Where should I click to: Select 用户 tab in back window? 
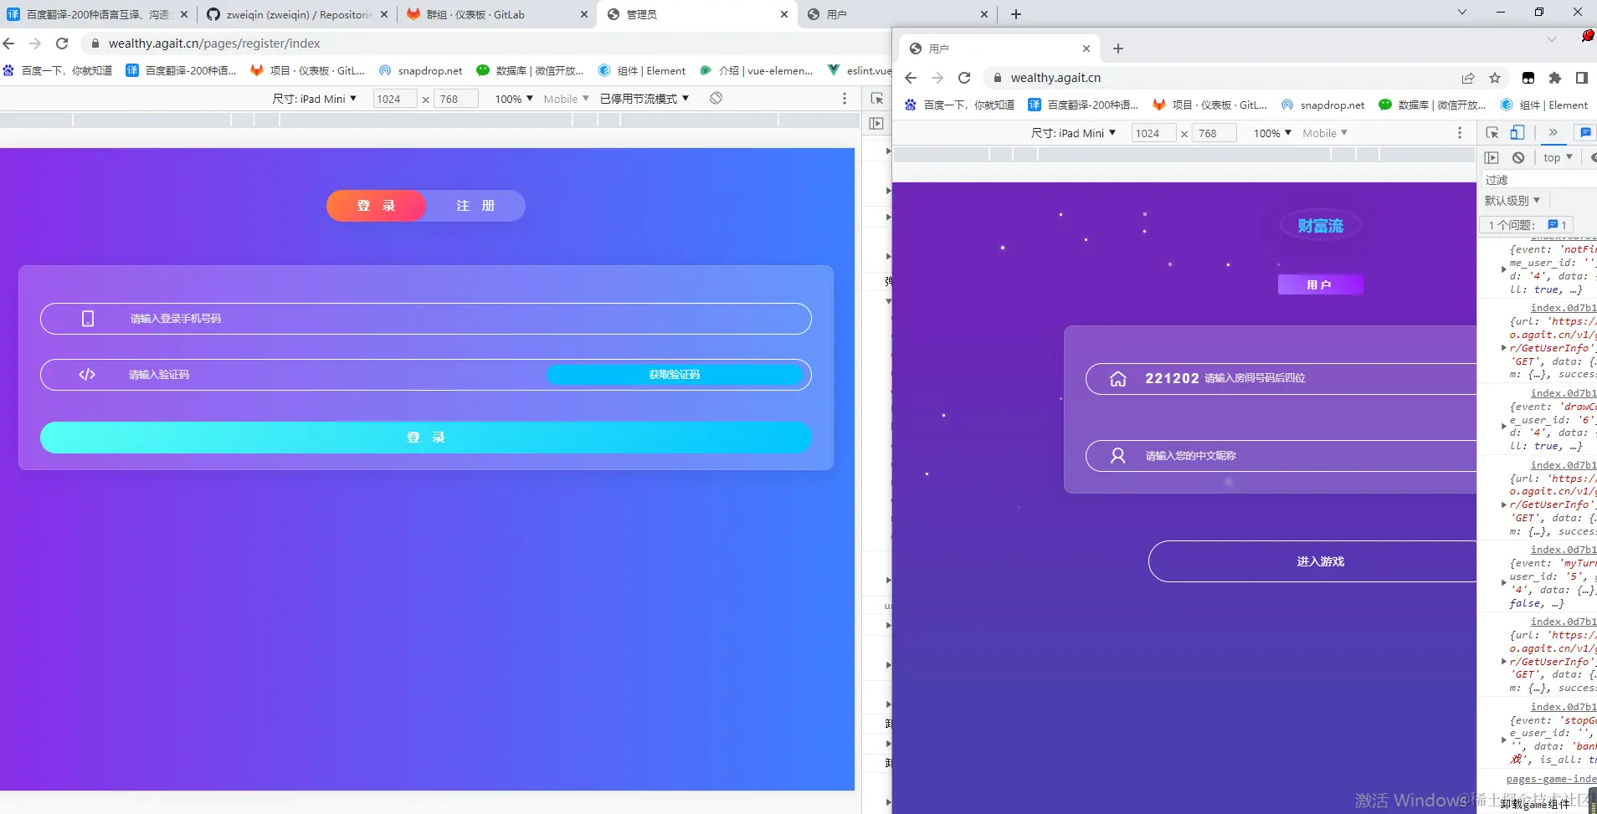tap(896, 14)
